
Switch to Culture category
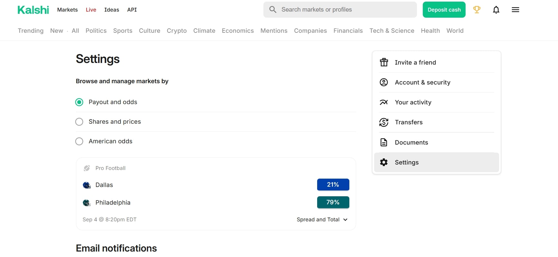click(149, 31)
